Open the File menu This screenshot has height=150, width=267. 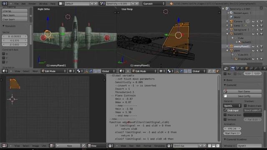[x=17, y=4]
